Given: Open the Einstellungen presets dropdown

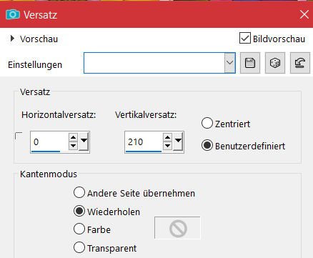Looking at the screenshot, I should tap(229, 63).
